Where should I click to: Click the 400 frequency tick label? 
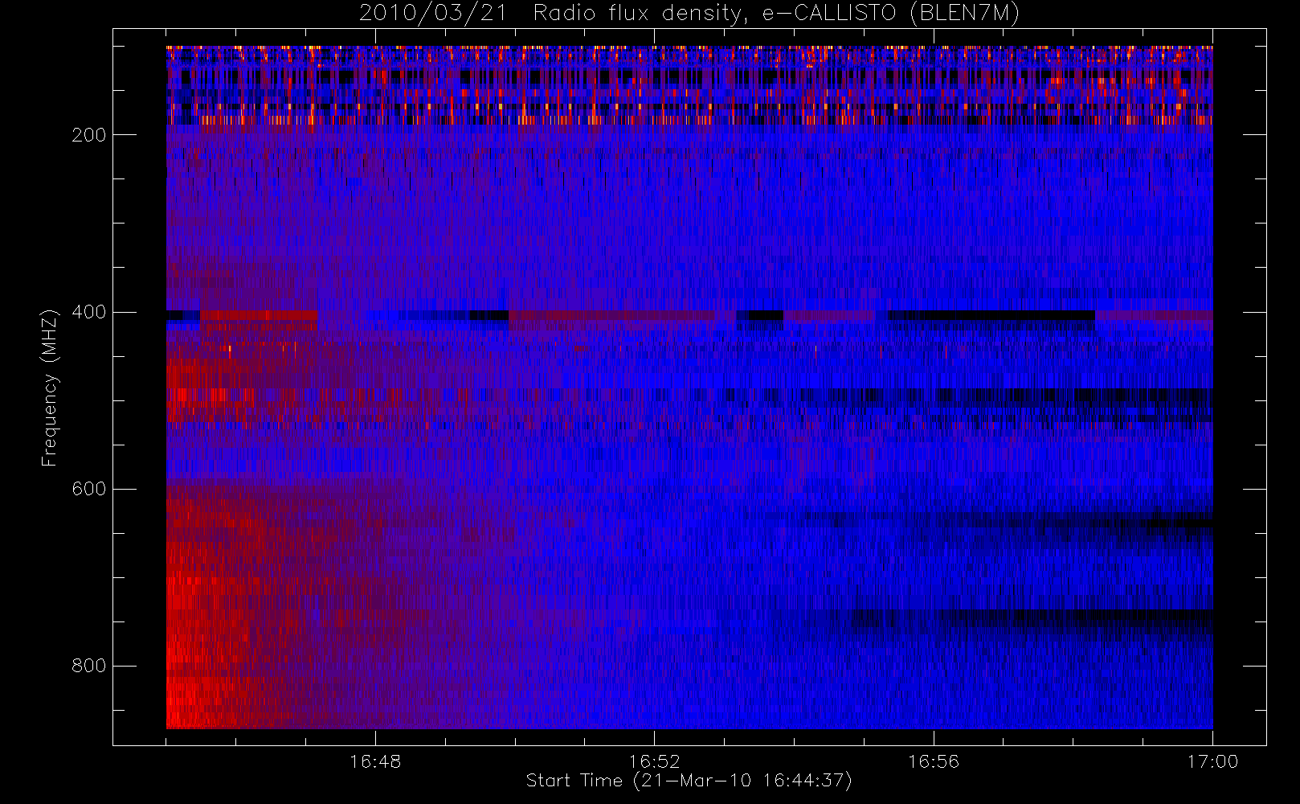(x=88, y=312)
